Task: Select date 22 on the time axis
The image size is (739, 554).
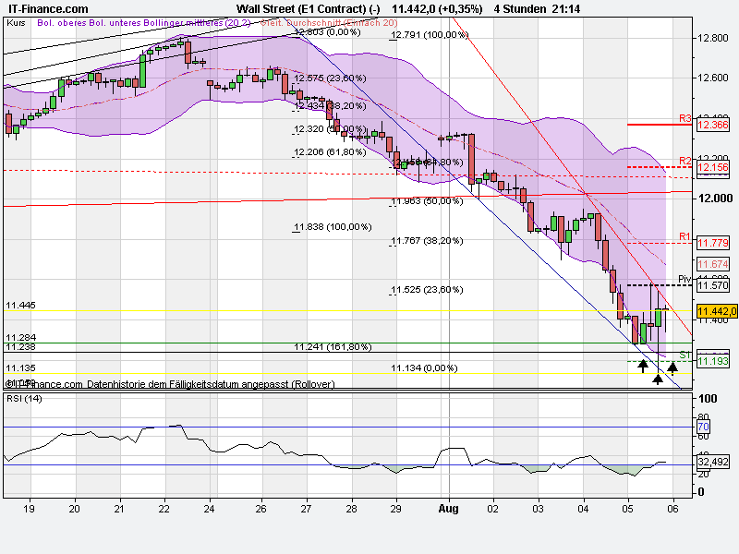Action: click(164, 509)
